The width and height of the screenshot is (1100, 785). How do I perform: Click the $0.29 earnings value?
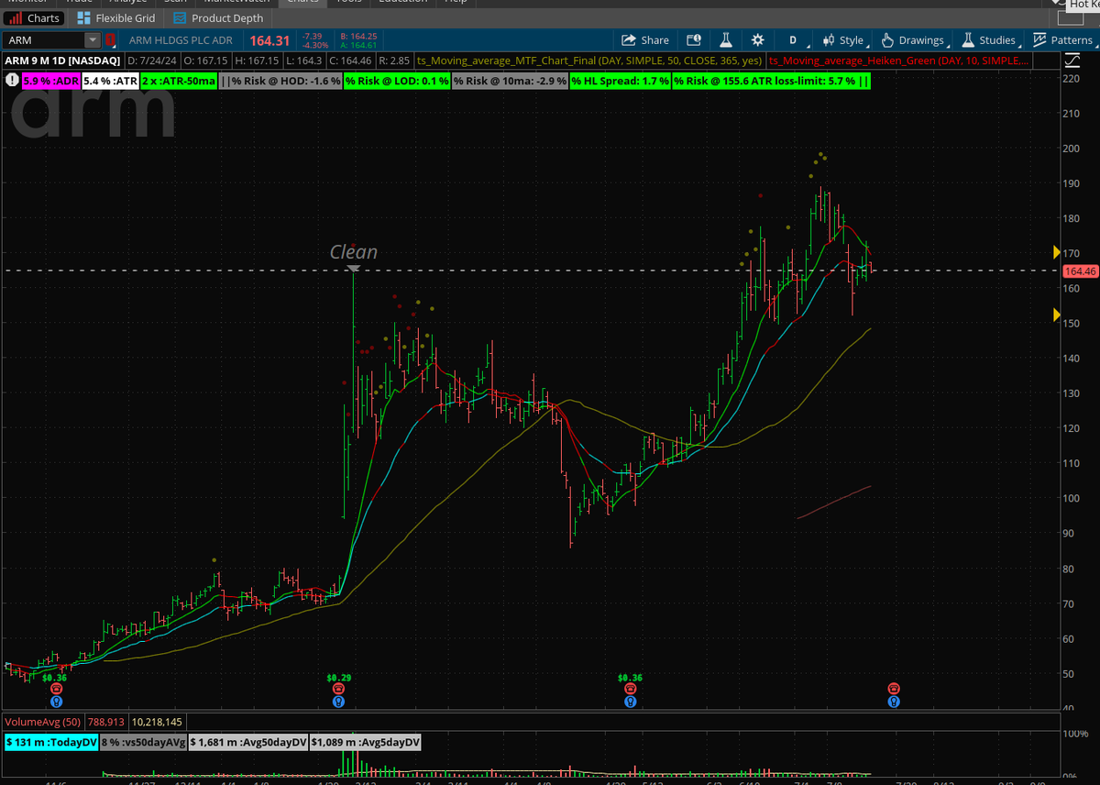point(338,677)
